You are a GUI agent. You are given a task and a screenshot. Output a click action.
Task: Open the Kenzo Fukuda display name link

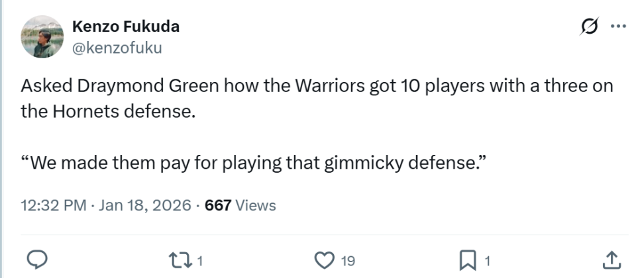(125, 27)
